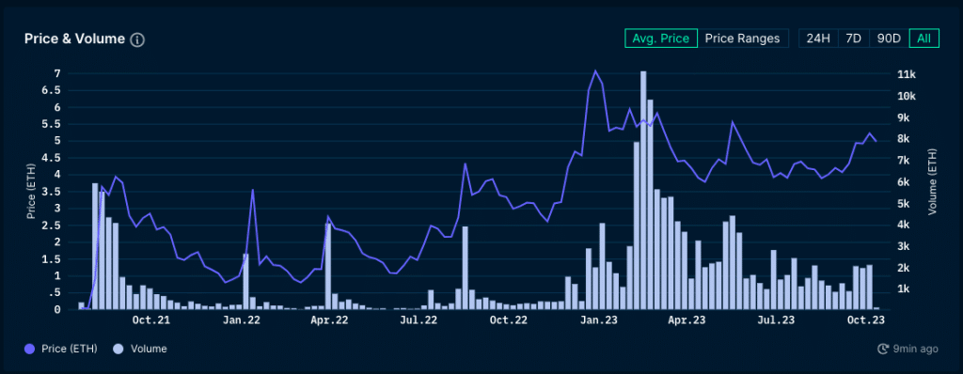Click the tallest volume bar near 11k

tap(643, 191)
